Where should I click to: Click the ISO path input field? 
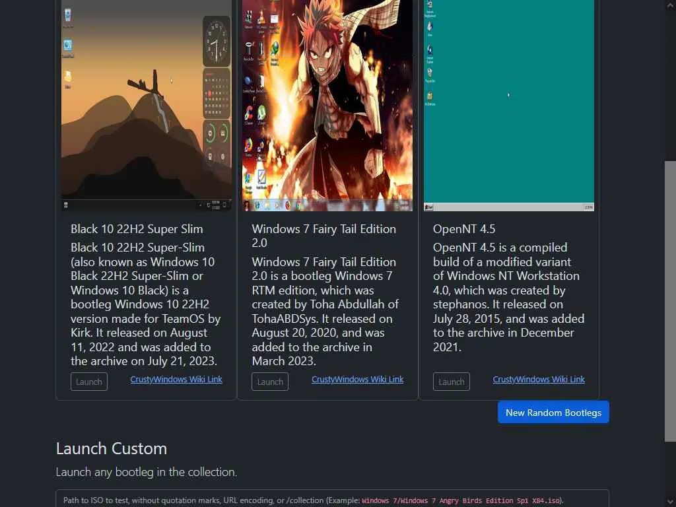point(333,499)
